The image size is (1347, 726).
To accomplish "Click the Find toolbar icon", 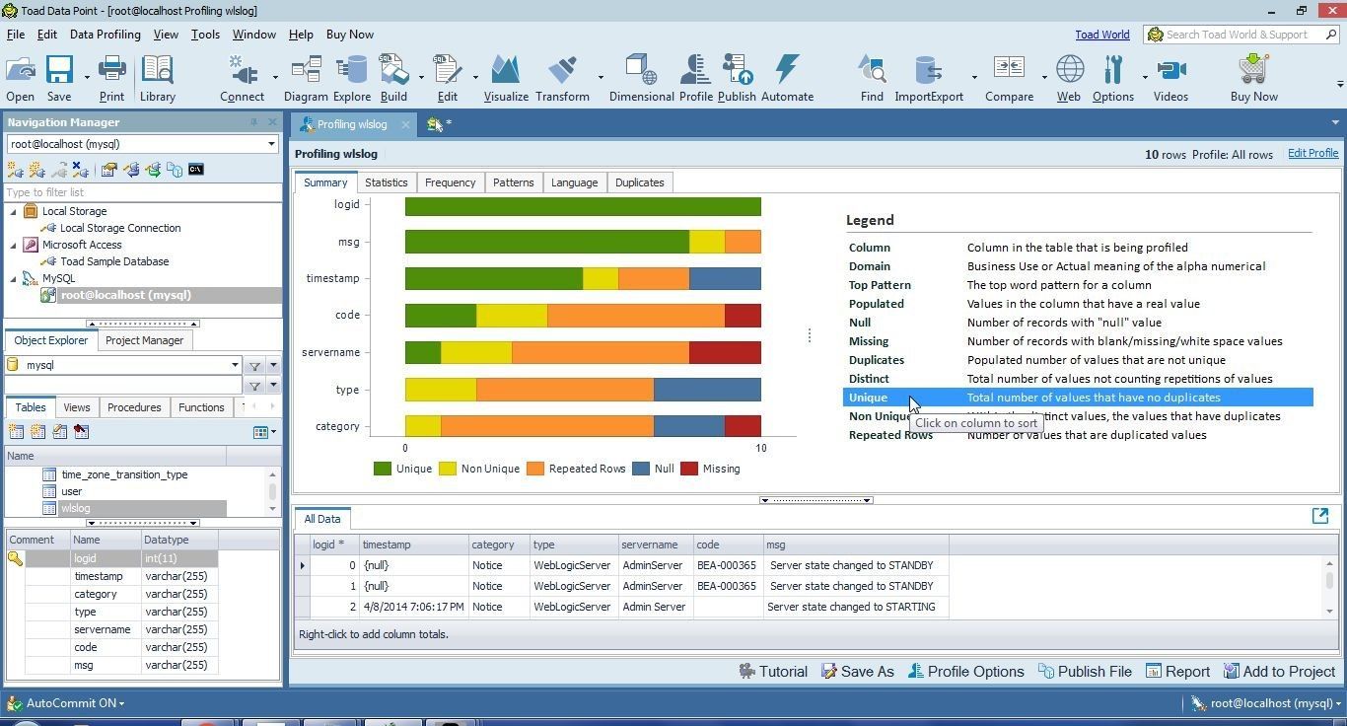I will (872, 78).
